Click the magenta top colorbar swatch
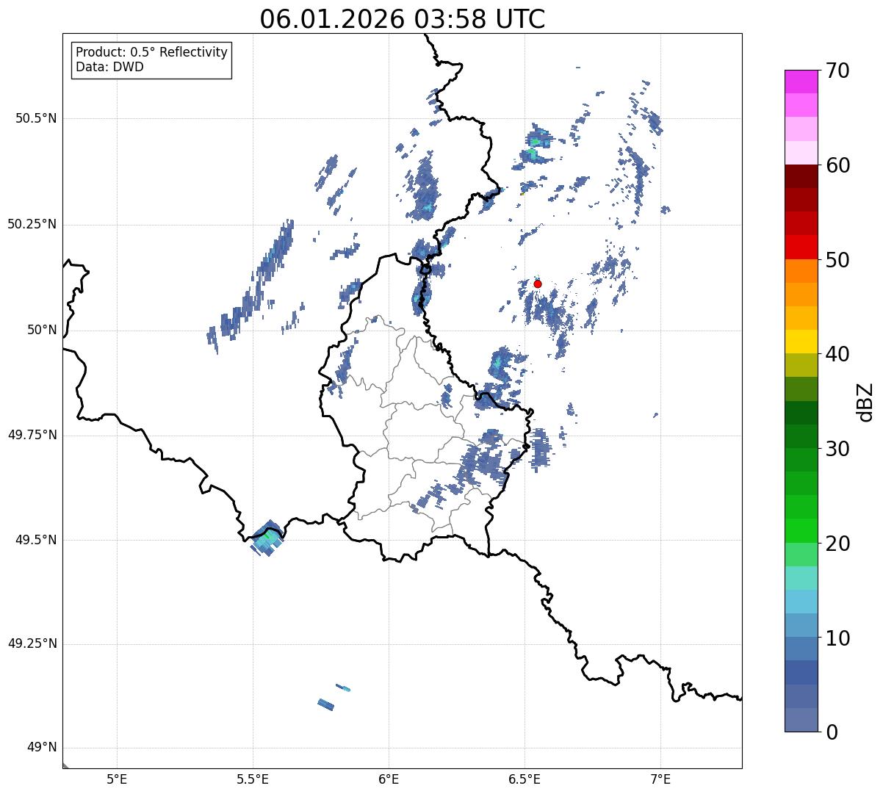Viewport: 883px width, 794px height. click(x=801, y=82)
